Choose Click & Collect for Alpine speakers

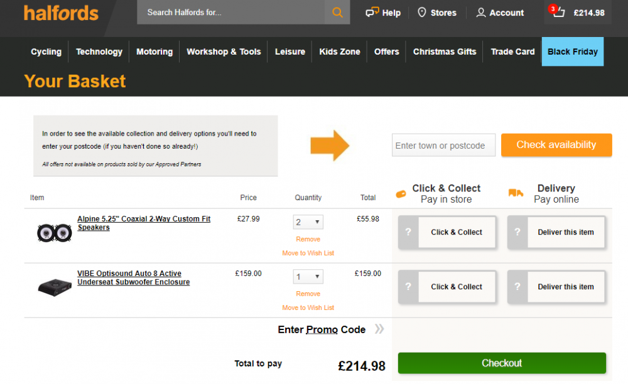click(457, 232)
